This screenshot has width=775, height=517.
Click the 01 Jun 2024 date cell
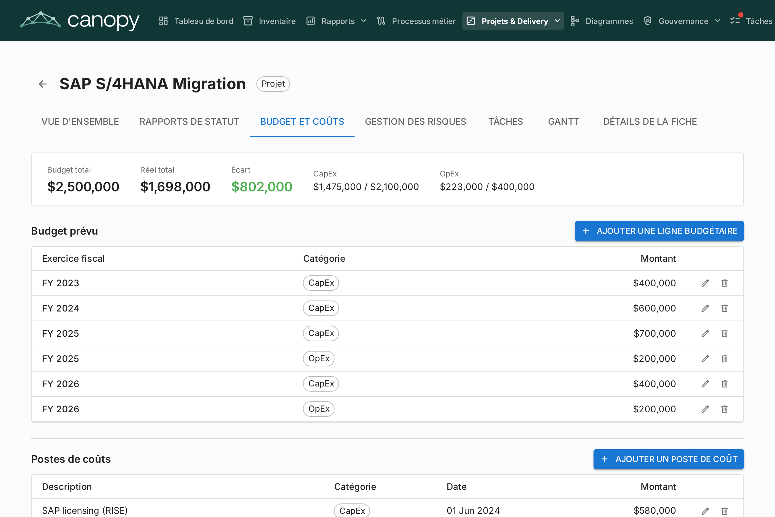point(473,511)
